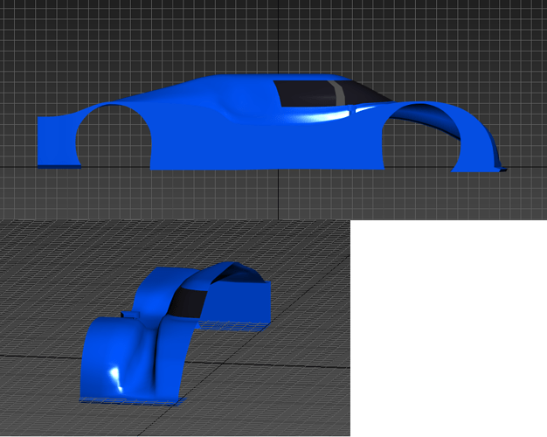Click the car roof in side view
547x437 pixels.
tap(245, 80)
